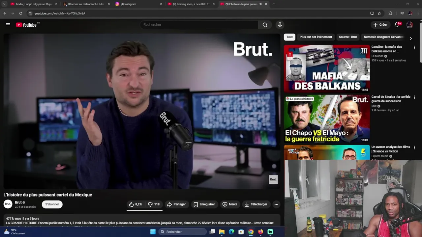Open options for Un avocat analyse des films video

[414, 147]
